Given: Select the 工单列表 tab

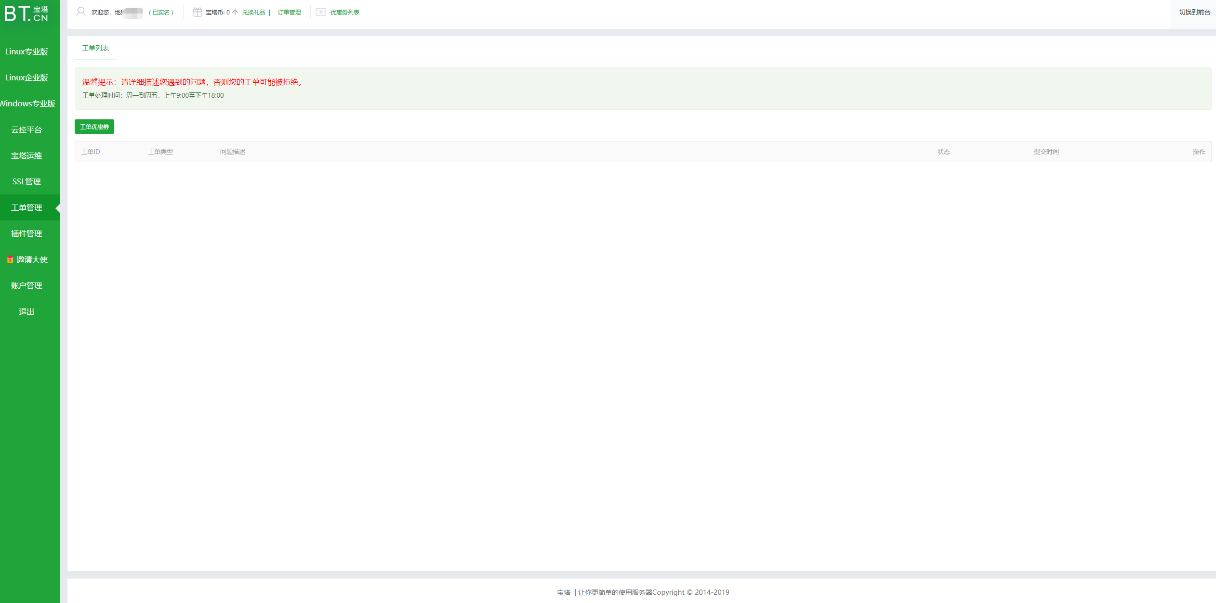Looking at the screenshot, I should coord(95,48).
